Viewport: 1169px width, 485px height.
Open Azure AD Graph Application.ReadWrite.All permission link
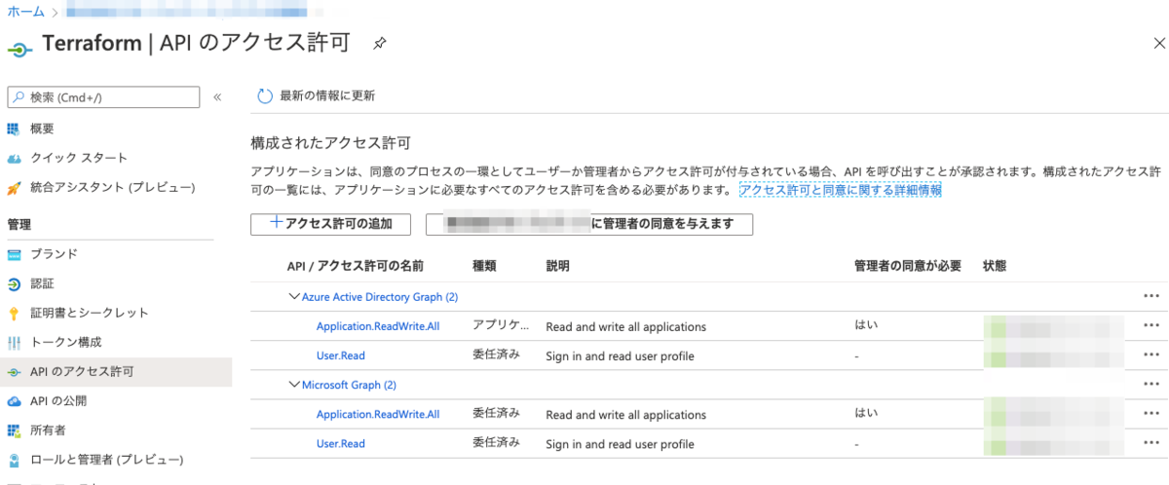pos(378,326)
